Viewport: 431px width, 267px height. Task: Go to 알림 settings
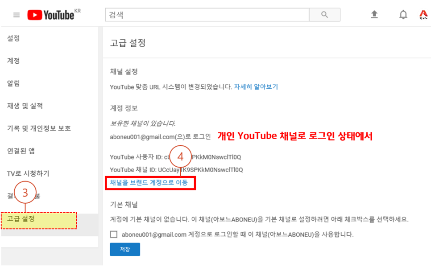tap(13, 83)
